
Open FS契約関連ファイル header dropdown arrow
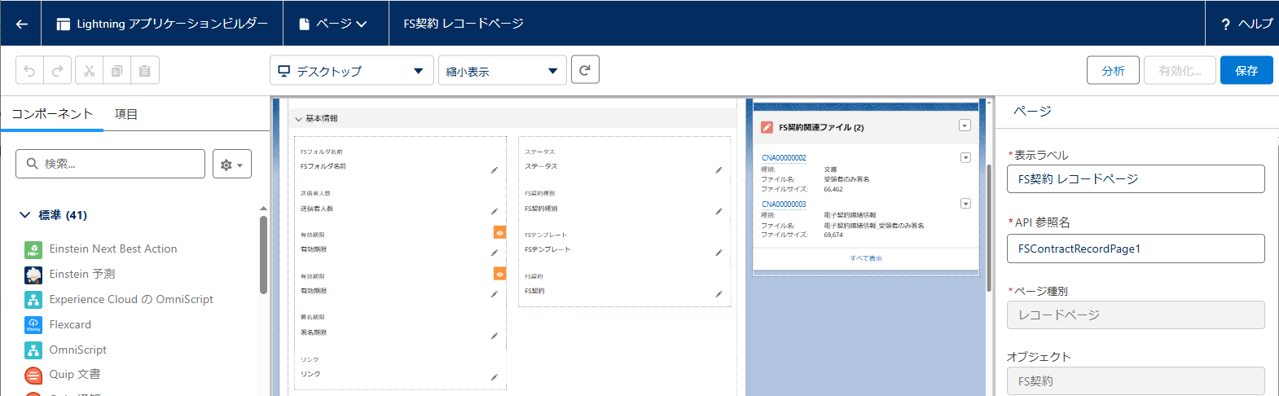(x=965, y=125)
